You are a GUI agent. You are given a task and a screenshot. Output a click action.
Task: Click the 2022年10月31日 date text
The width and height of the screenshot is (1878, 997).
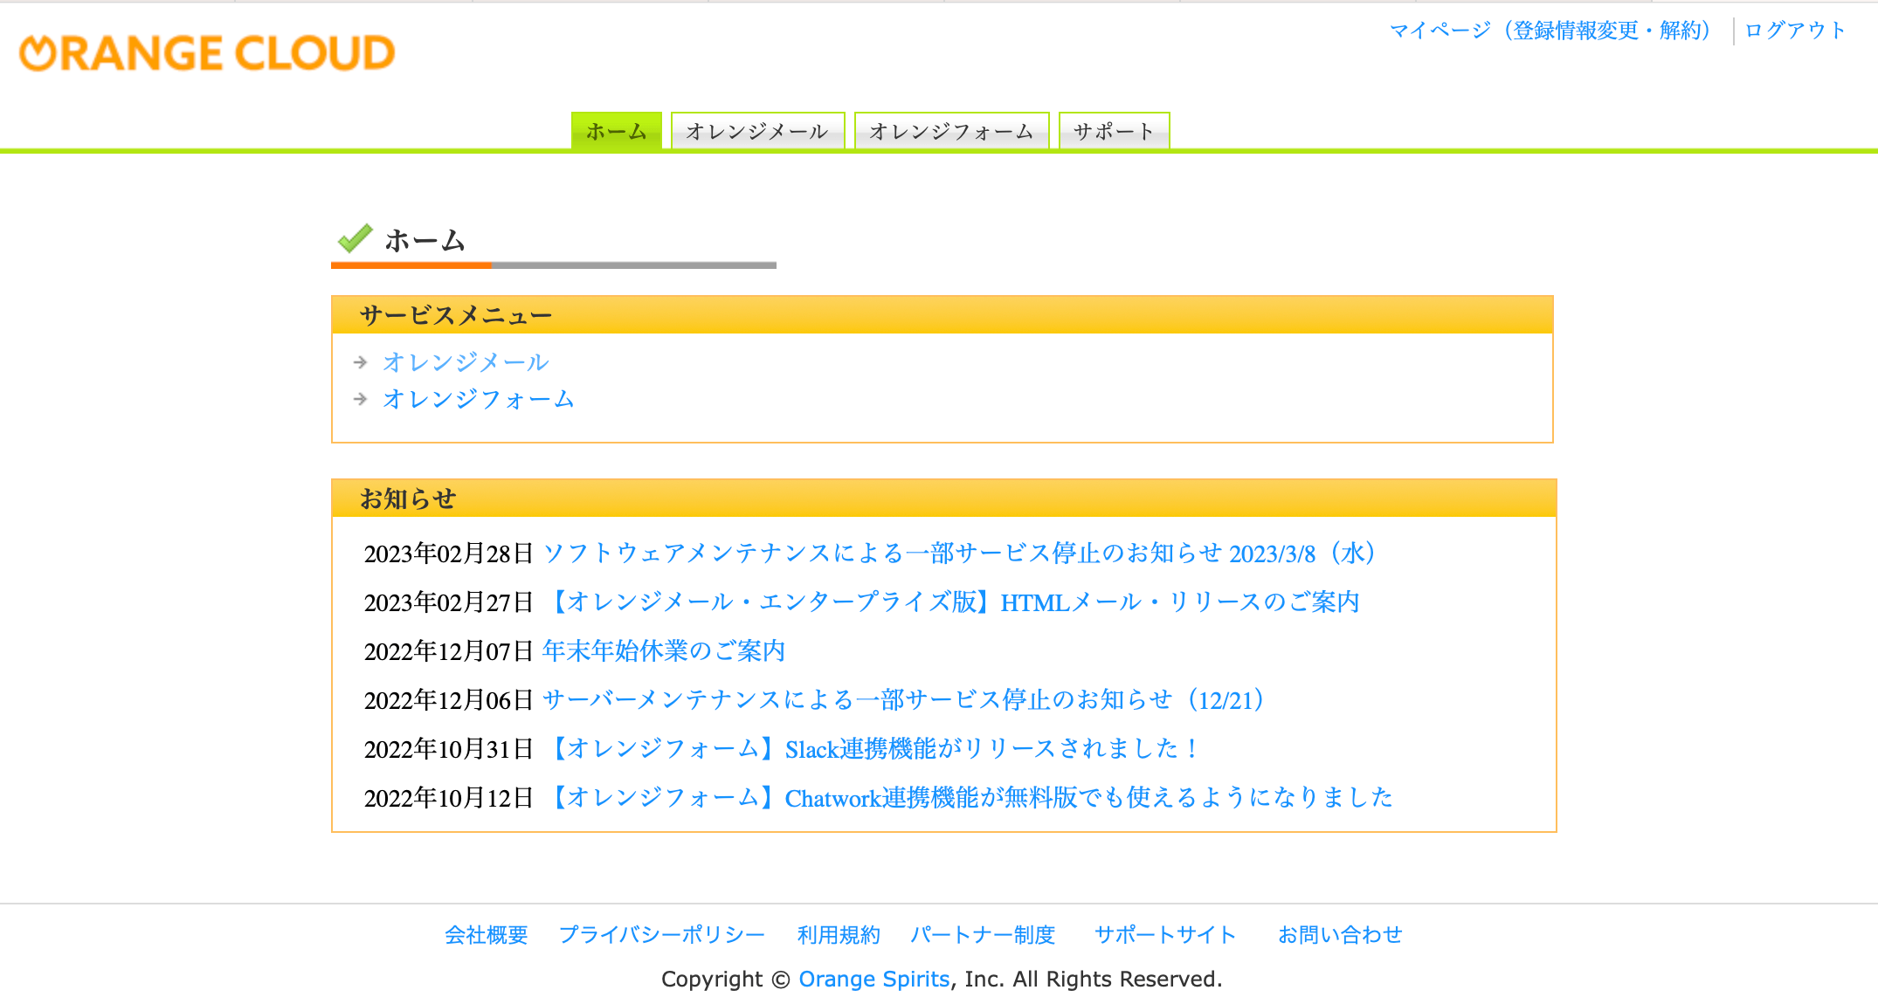click(449, 749)
